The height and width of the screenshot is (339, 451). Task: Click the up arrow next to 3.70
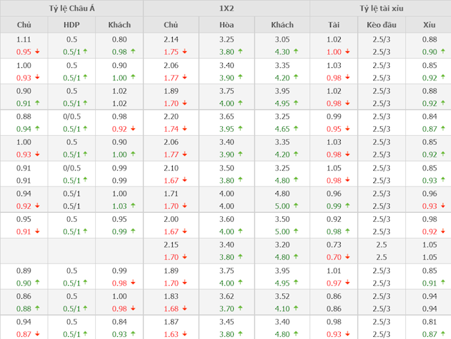click(x=241, y=308)
